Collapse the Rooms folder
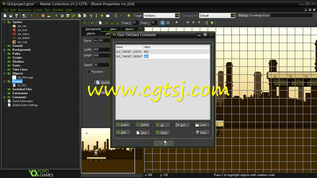 pyautogui.click(x=4, y=81)
